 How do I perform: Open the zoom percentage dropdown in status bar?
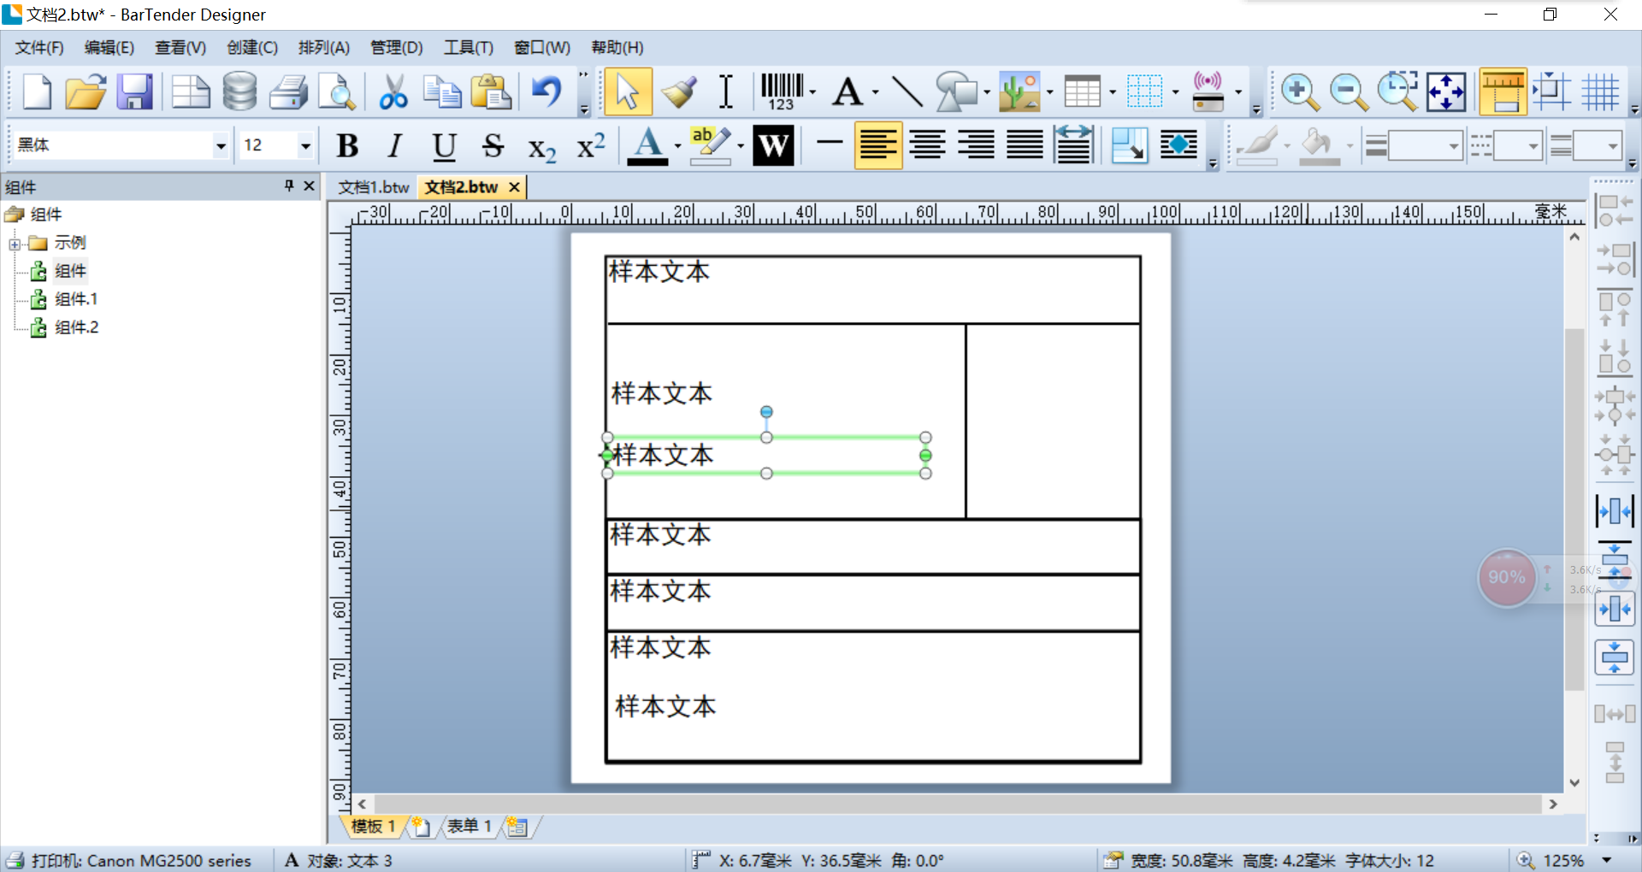point(1607,860)
